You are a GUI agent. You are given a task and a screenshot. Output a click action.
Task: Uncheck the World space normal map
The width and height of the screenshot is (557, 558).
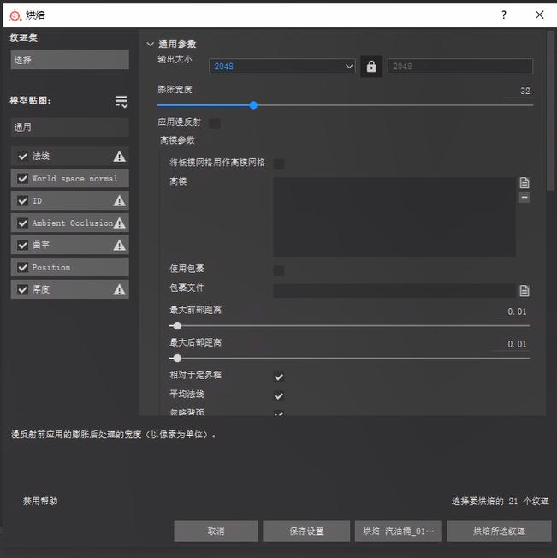22,179
